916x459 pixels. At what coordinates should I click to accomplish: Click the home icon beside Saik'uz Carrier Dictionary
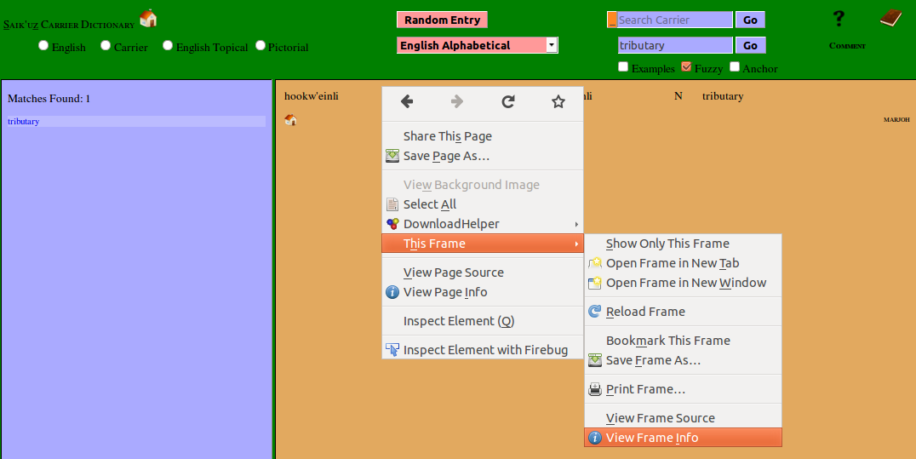pos(148,18)
